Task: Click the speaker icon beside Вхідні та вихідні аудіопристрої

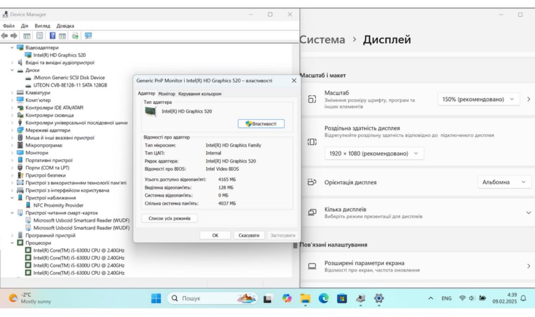Action: pos(20,63)
